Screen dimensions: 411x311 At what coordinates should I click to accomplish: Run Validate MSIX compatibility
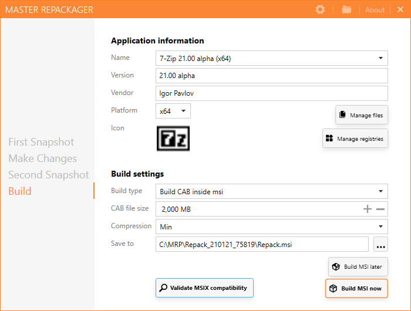pos(204,288)
